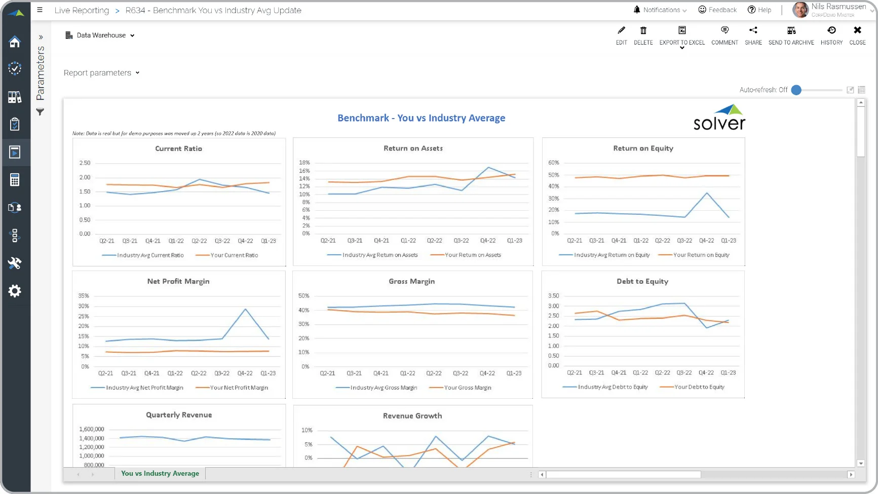Collapse the Parameters side panel chevron

coord(41,36)
